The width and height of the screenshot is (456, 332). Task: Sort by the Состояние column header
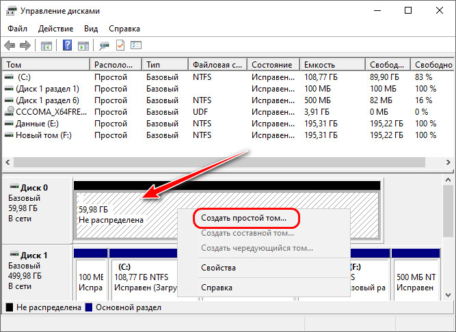(273, 65)
